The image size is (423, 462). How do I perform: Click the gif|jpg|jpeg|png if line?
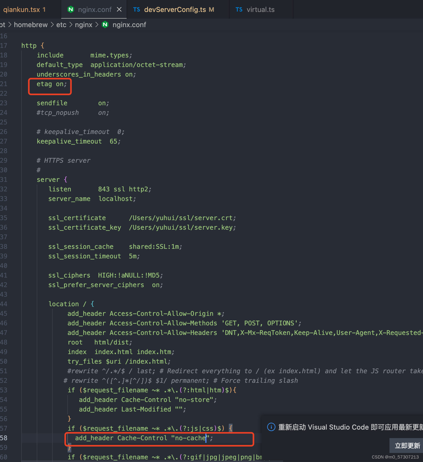(165, 457)
